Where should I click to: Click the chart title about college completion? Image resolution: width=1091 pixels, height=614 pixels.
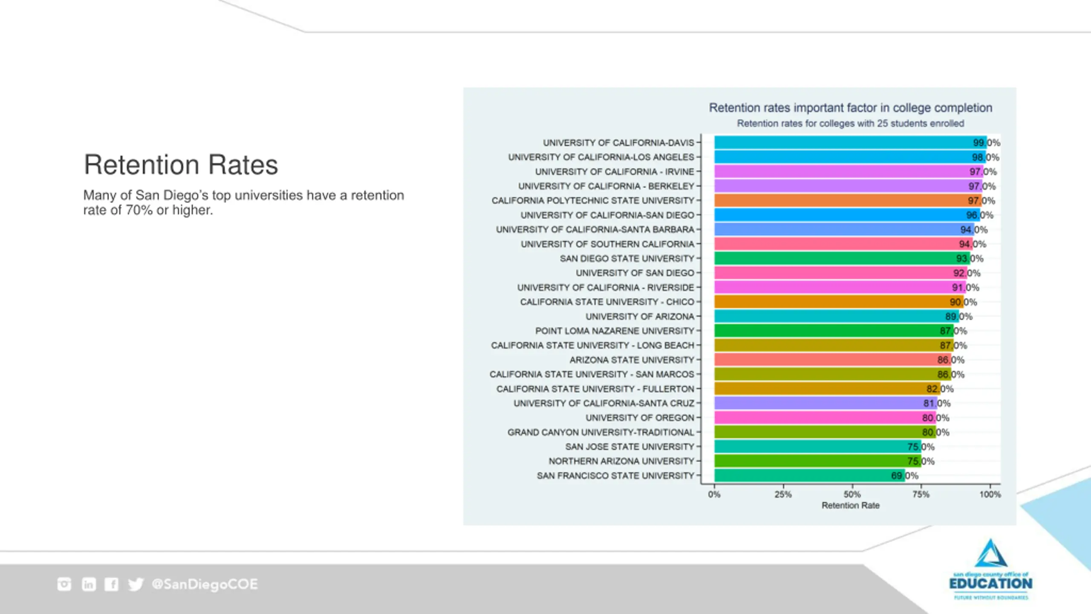pyautogui.click(x=851, y=108)
